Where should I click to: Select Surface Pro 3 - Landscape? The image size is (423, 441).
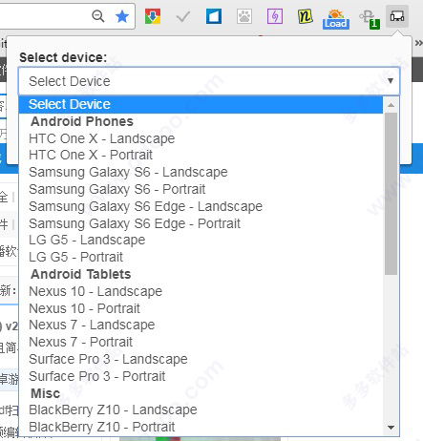pyautogui.click(x=201, y=359)
